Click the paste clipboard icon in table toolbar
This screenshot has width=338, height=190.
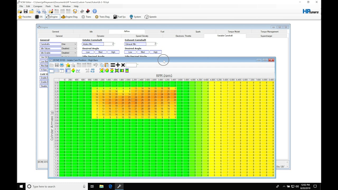pos(106,65)
